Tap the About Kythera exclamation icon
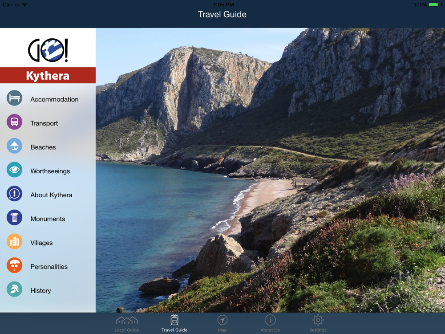Viewport: 445px width, 334px height. (x=15, y=194)
